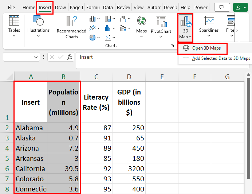Select column E header
Screen dimensions: 252x194
162,77
